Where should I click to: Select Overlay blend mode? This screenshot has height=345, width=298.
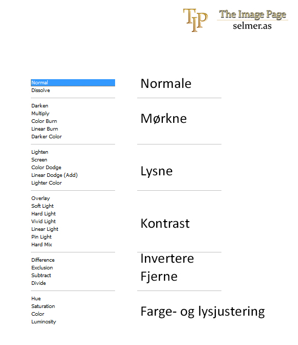click(41, 198)
